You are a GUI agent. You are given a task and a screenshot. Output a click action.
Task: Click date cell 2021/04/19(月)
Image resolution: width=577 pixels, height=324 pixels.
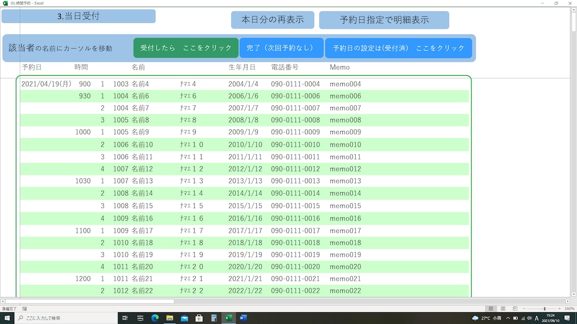[x=46, y=84]
